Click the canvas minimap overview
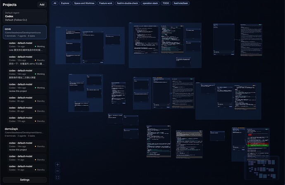This screenshot has height=185, width=285. [262, 168]
